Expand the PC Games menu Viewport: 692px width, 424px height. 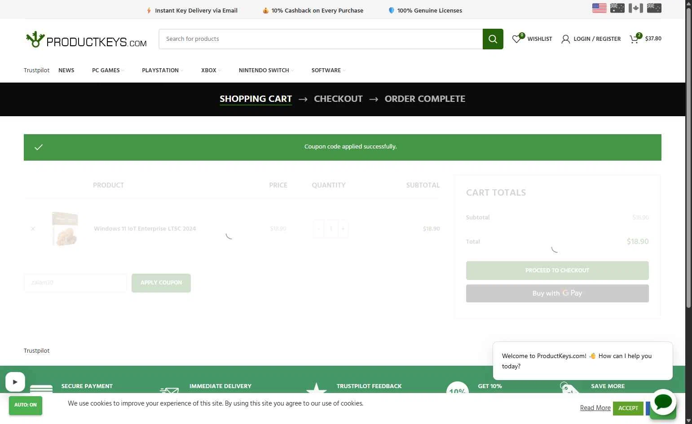(x=108, y=70)
